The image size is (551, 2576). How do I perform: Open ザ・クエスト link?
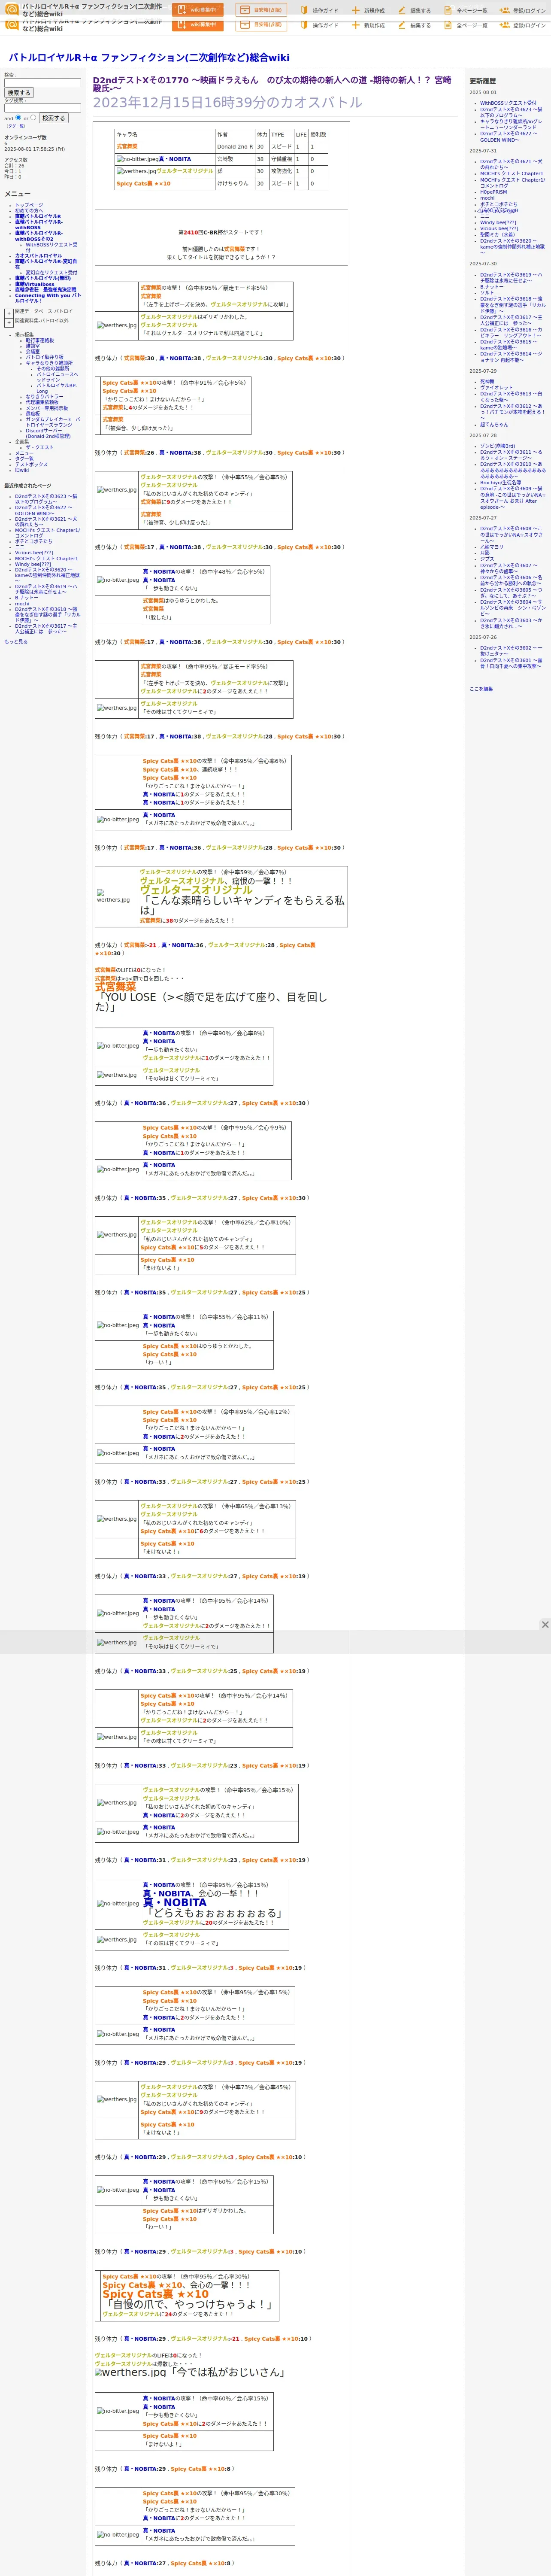coord(40,448)
